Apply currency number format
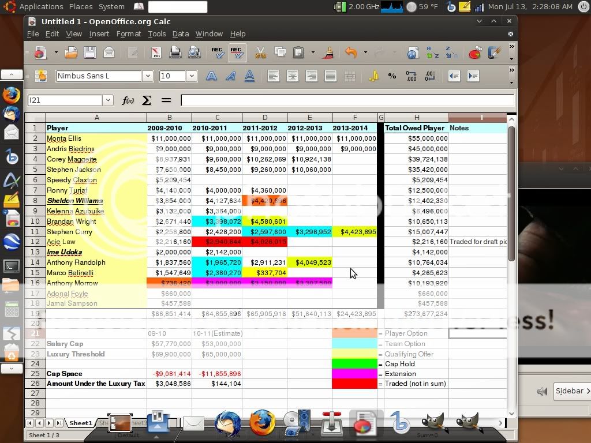The image size is (591, 443). [x=373, y=76]
